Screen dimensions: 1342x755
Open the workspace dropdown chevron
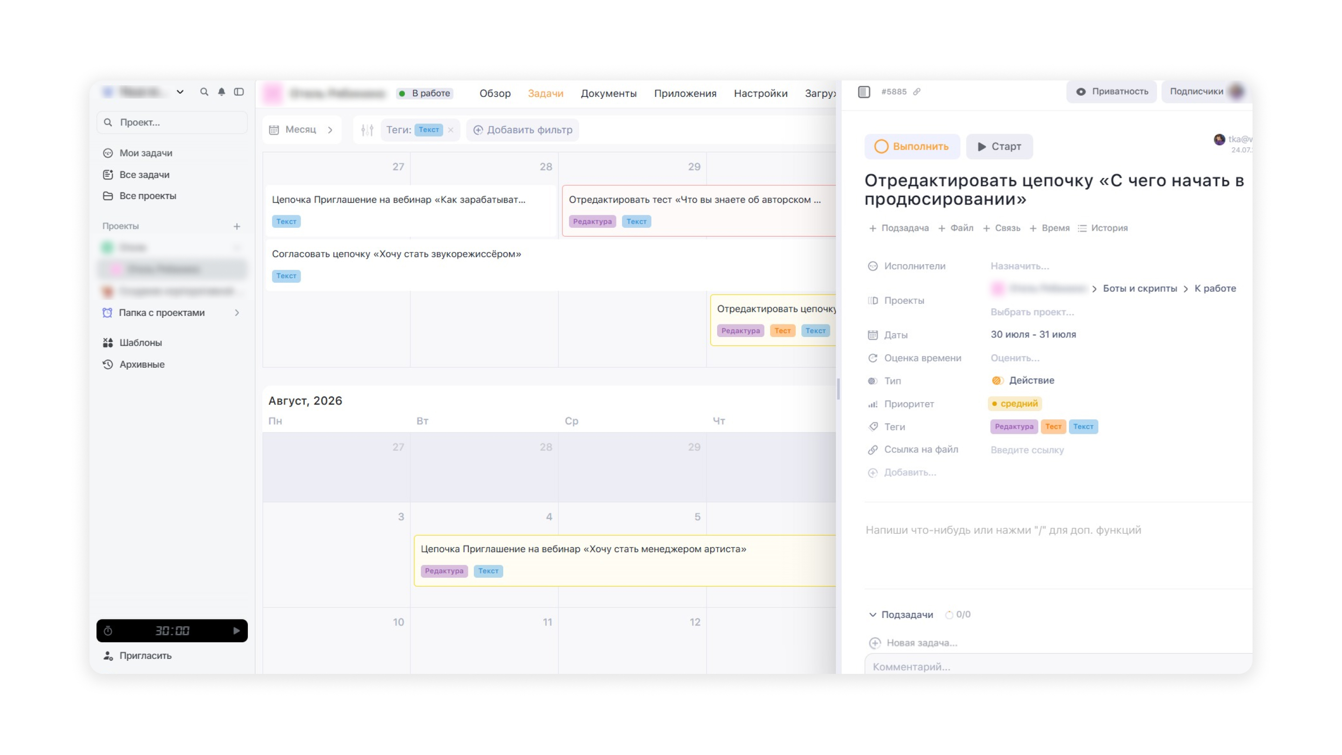click(180, 92)
